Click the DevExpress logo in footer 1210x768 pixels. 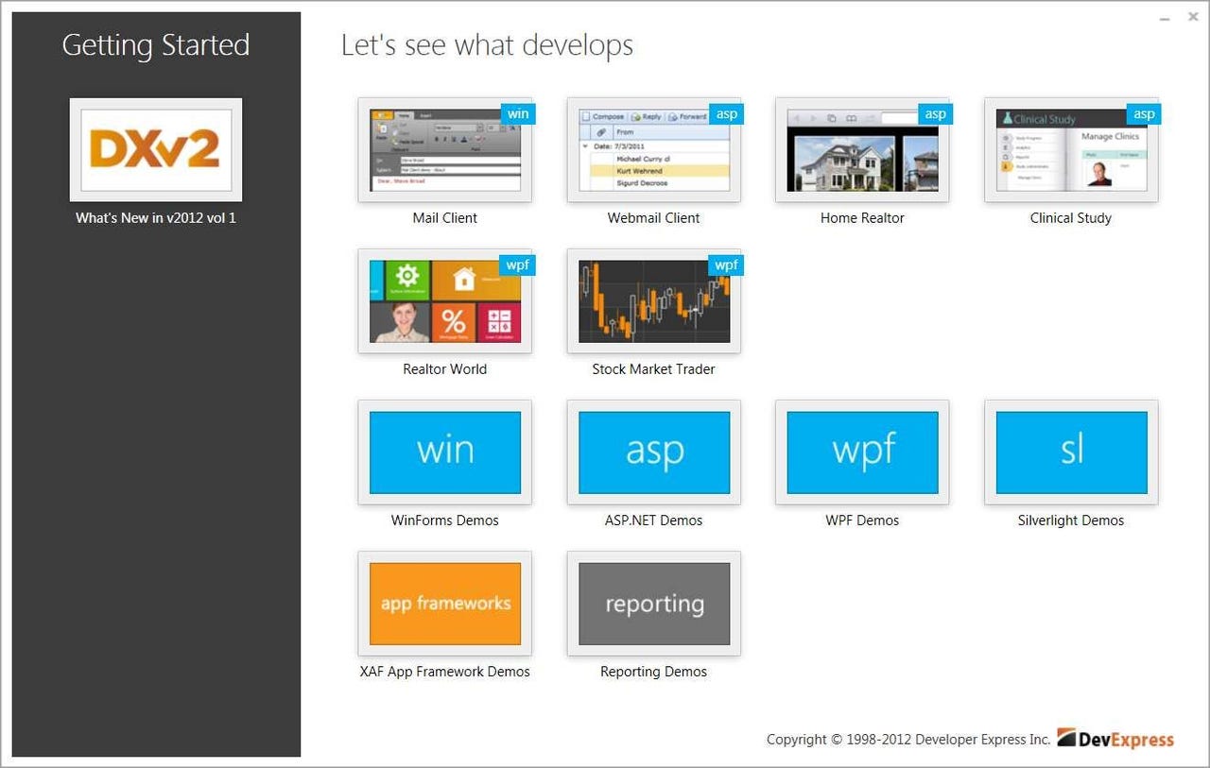click(x=1115, y=739)
